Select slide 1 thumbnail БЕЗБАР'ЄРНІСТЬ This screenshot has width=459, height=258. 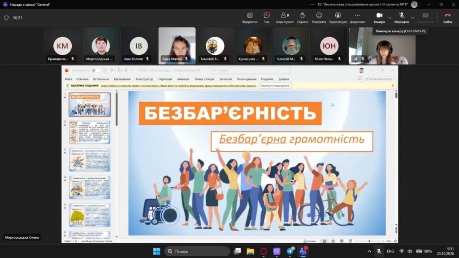(x=90, y=105)
